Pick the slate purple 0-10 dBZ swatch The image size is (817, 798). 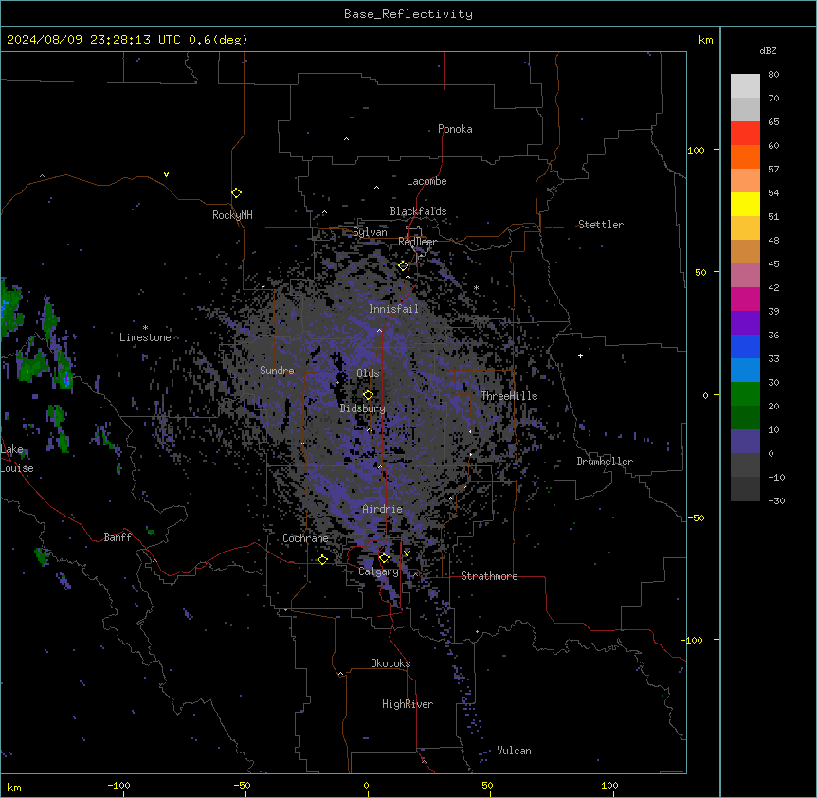(x=745, y=442)
